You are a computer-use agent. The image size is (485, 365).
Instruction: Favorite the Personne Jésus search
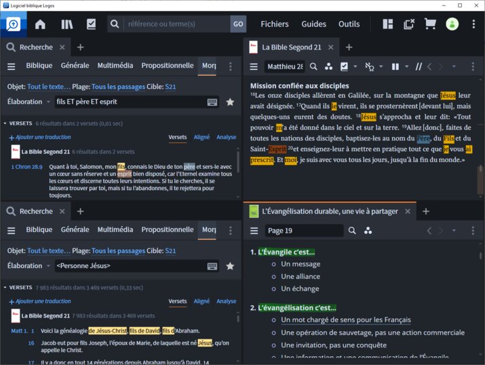click(x=230, y=266)
